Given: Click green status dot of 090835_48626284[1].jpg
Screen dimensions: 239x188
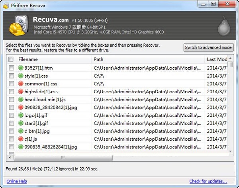Looking at the screenshot, I should click(x=21, y=147).
